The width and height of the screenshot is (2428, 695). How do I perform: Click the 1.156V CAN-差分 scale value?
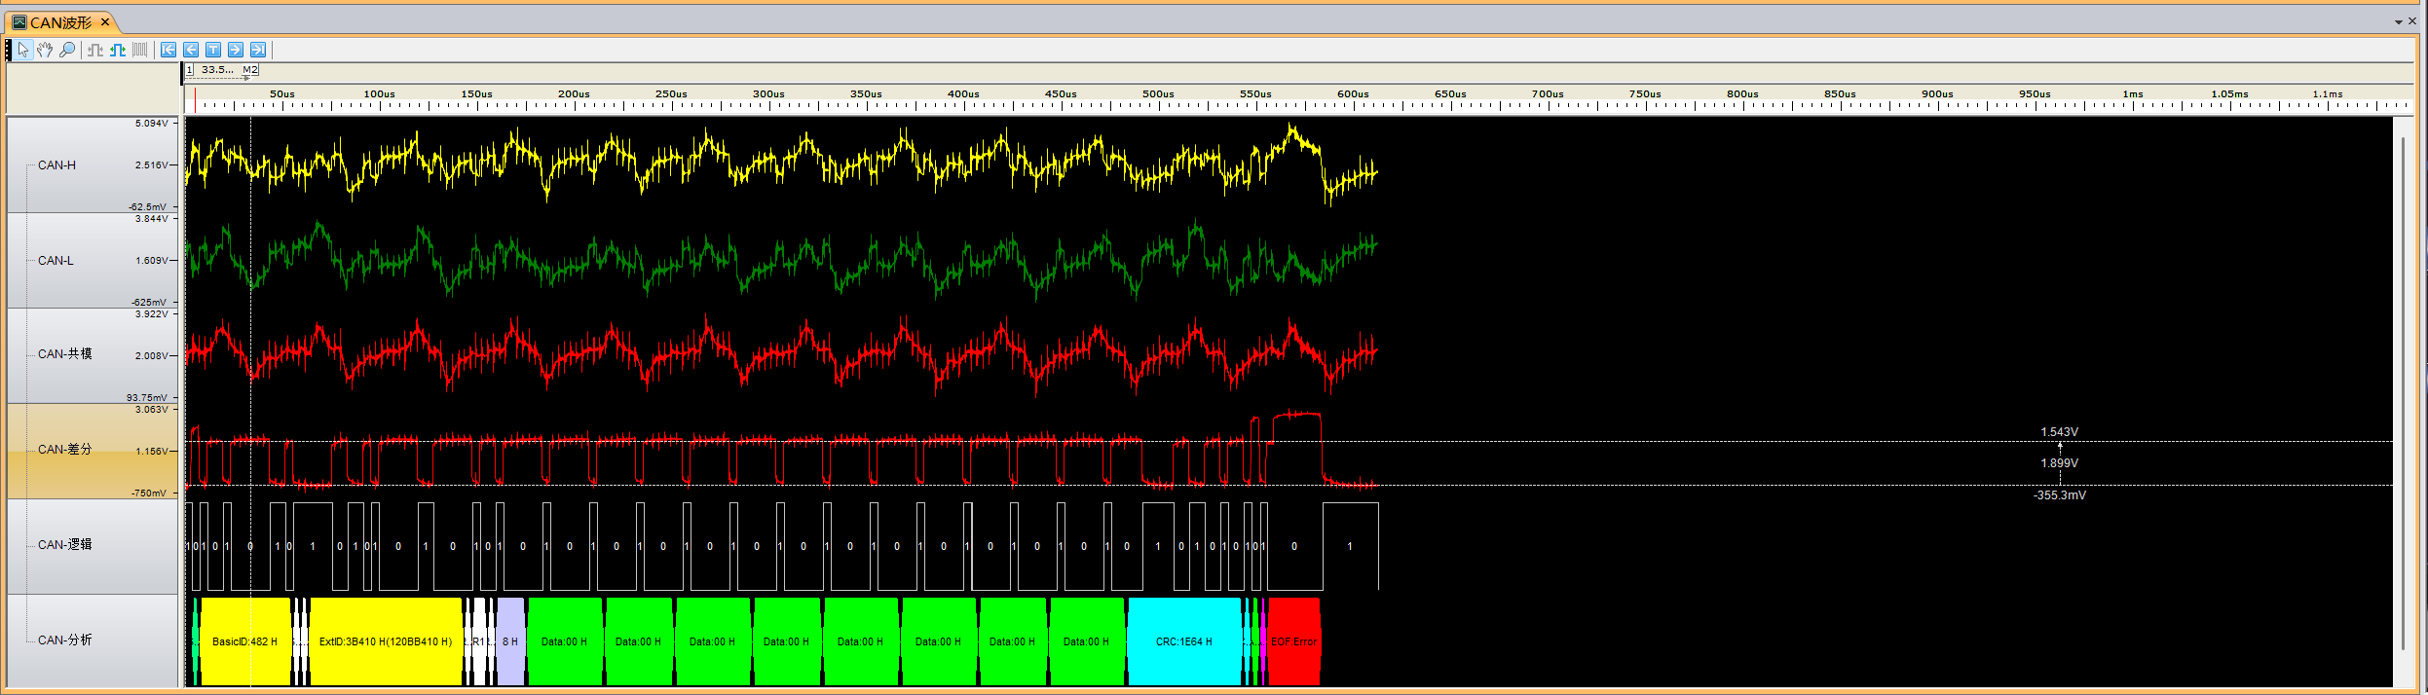point(151,452)
